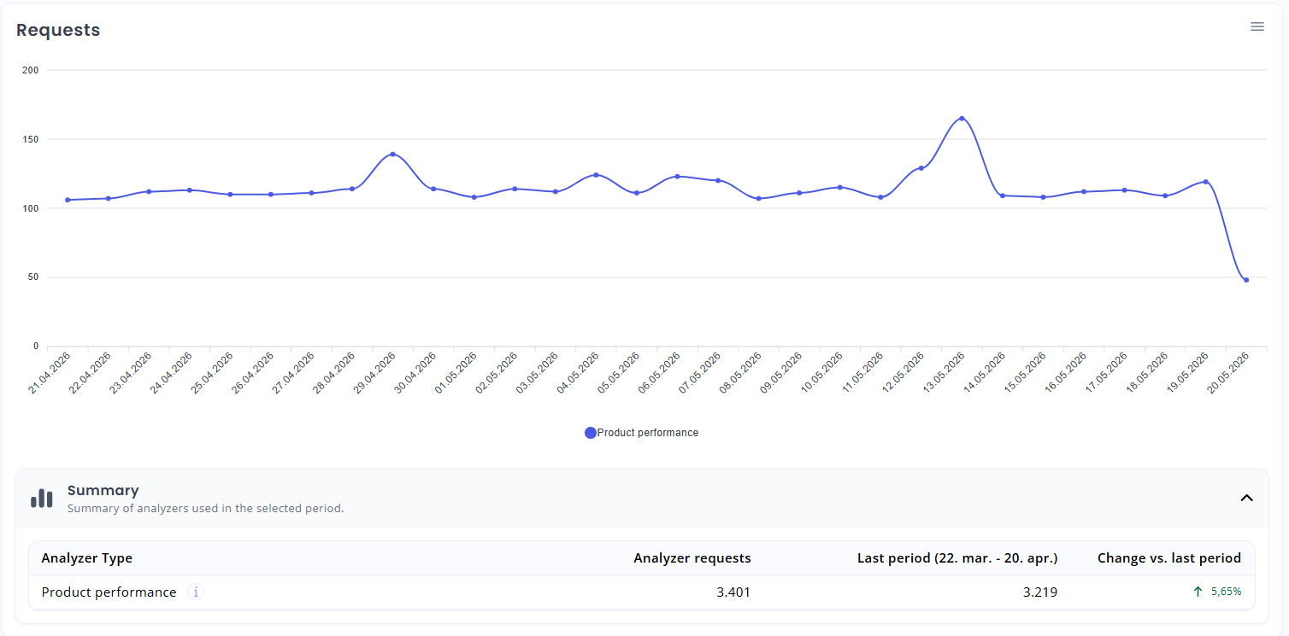
Task: Click the Summary bar chart icon
Action: click(42, 498)
